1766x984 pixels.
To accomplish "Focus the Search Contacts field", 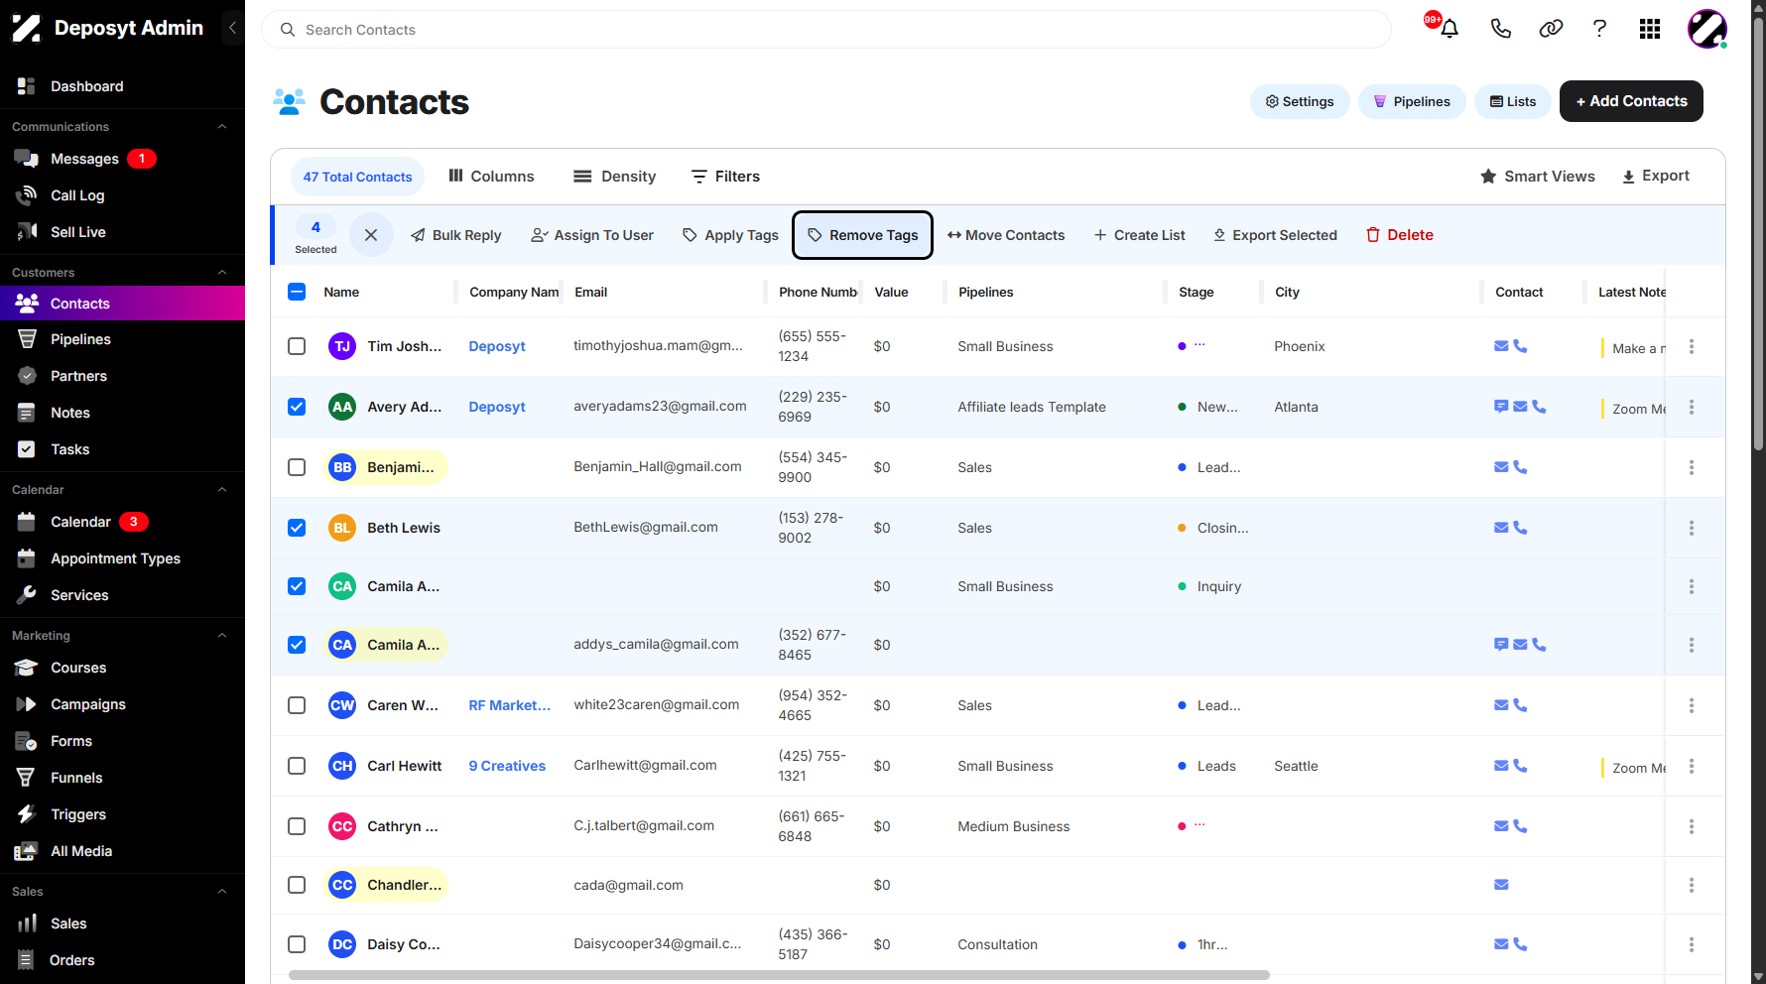I will click(825, 30).
